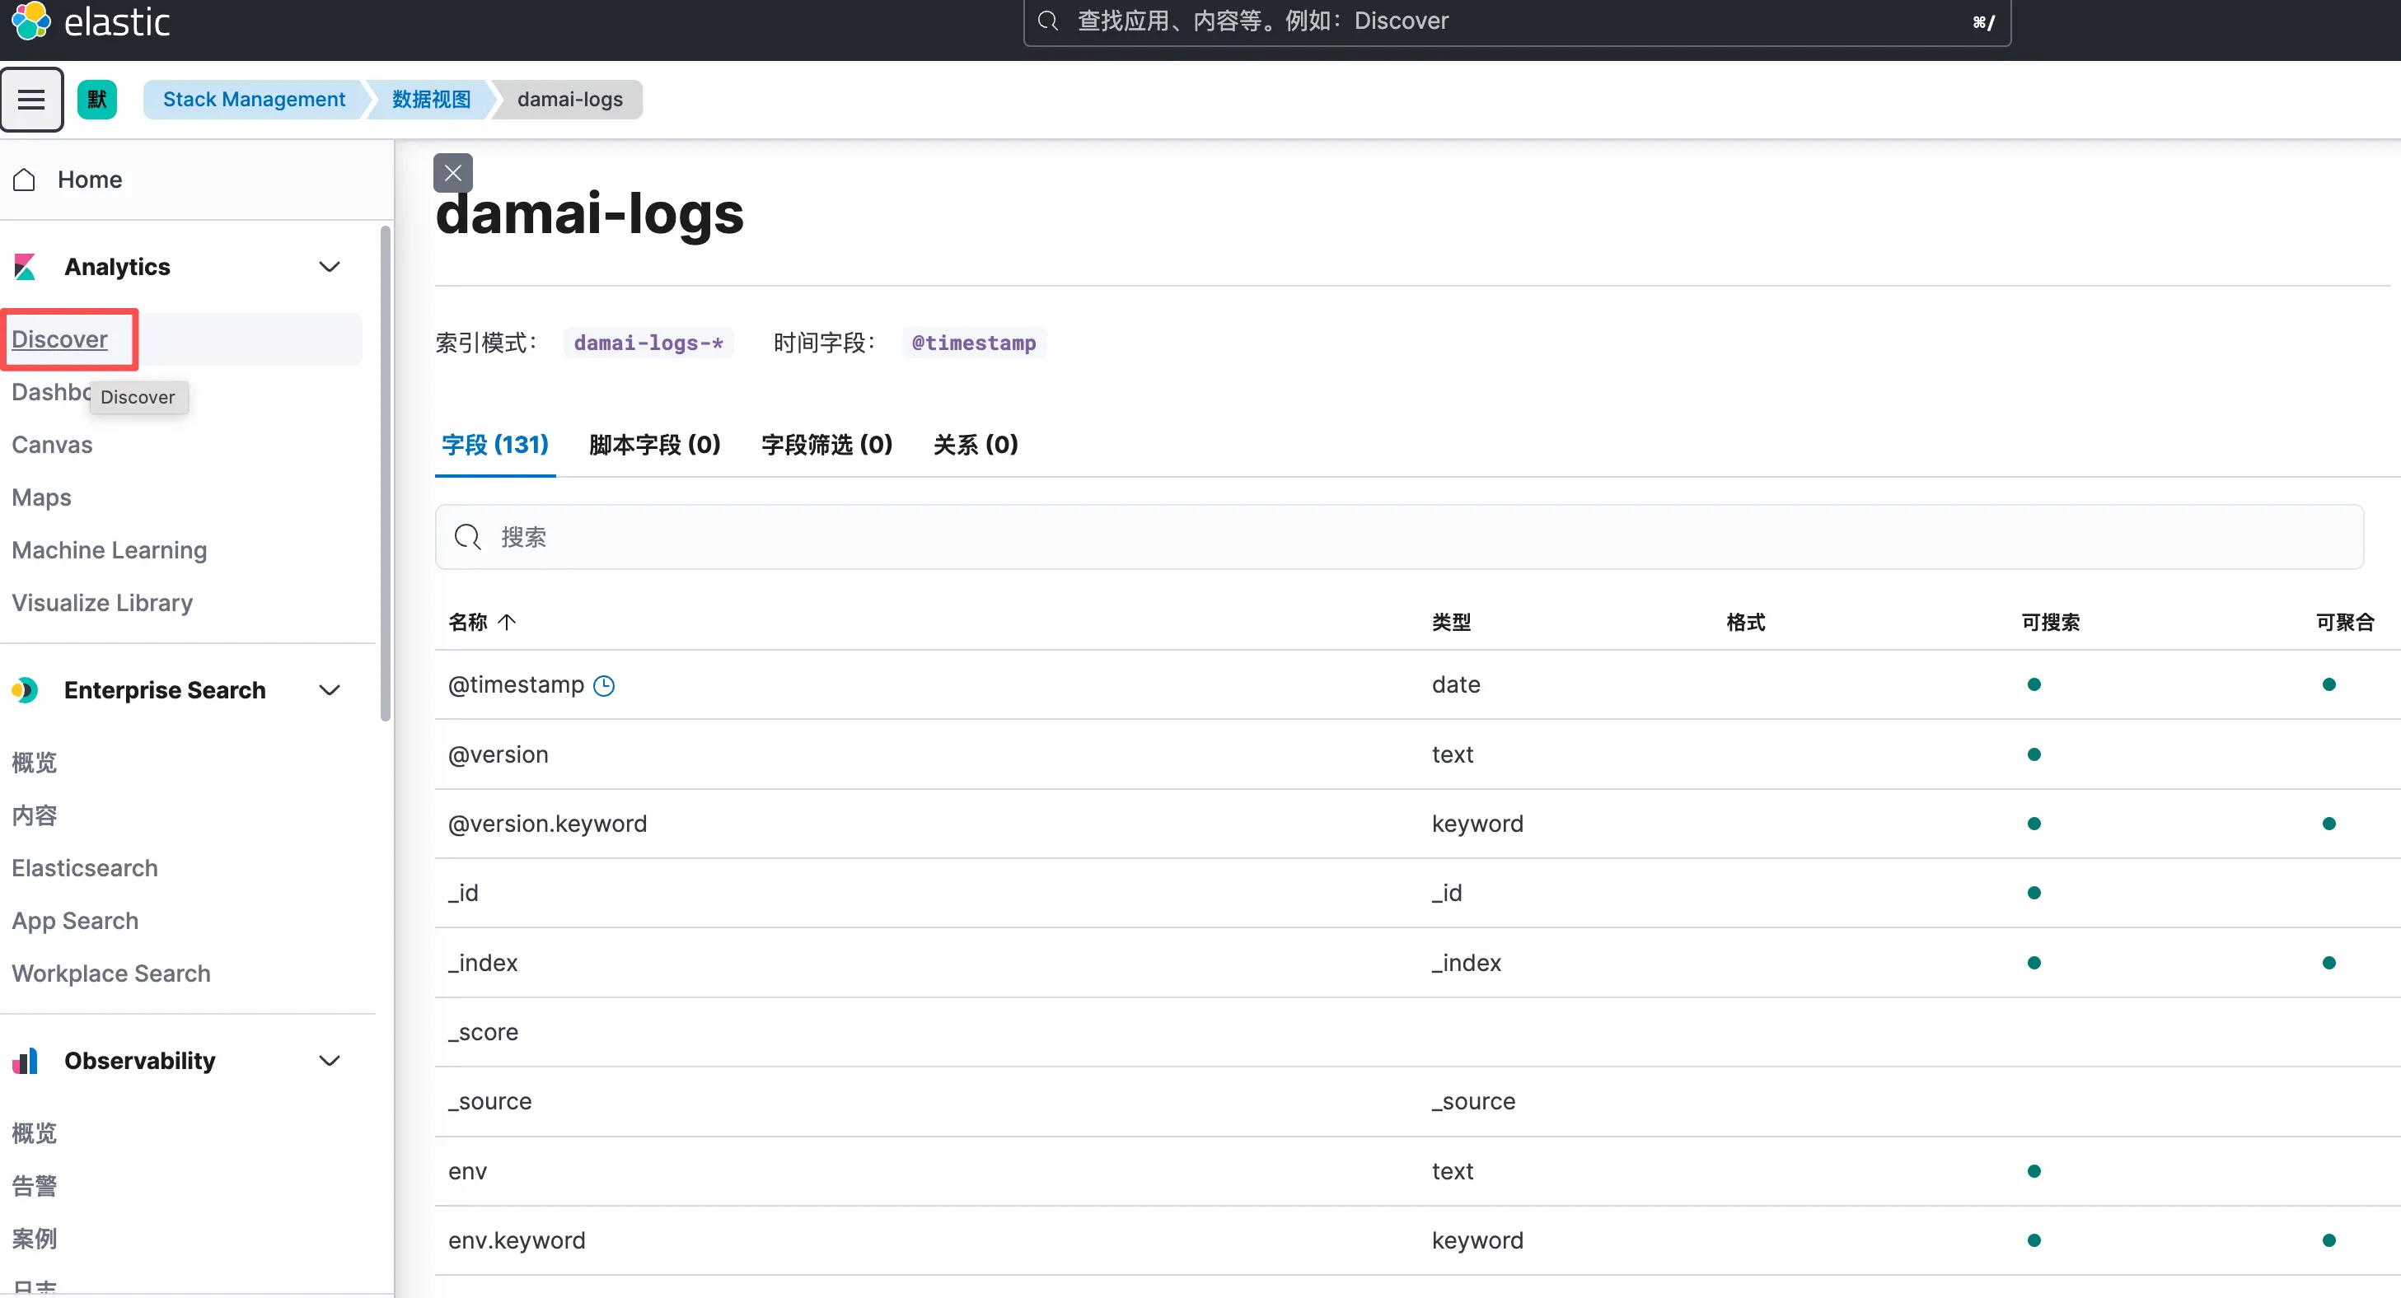Select the 关系 (0) tab
This screenshot has height=1298, width=2401.
[x=975, y=445]
